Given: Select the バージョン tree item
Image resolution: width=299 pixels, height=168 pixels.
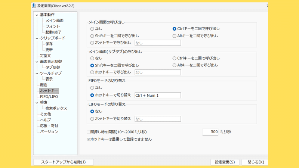Looking at the screenshot, I should click(49, 132).
